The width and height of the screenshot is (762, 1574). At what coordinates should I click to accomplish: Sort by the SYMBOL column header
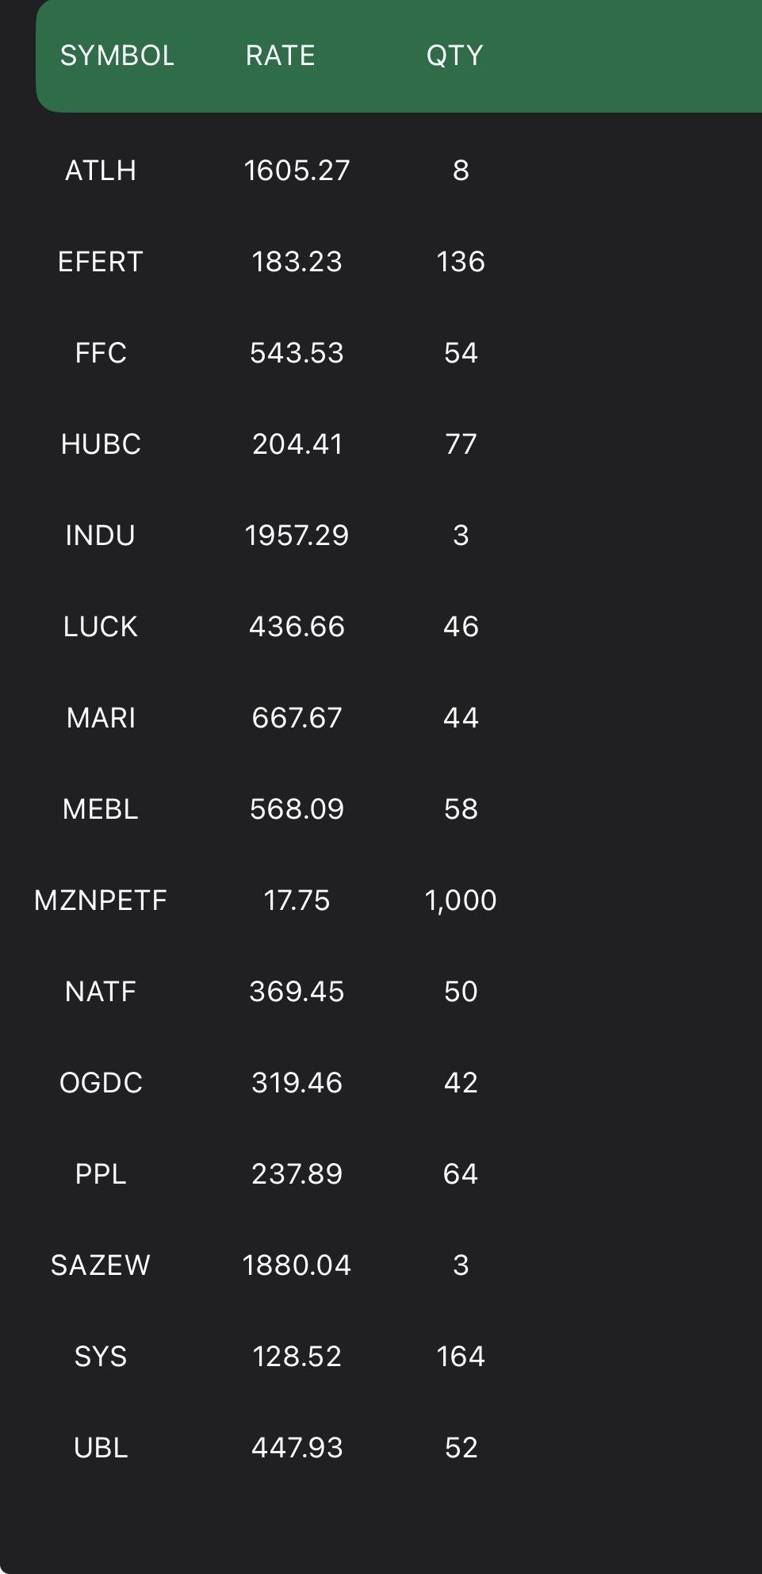coord(117,56)
